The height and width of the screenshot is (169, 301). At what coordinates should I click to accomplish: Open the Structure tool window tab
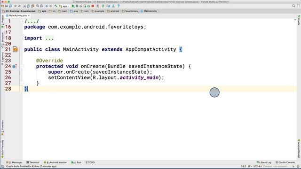[2, 40]
